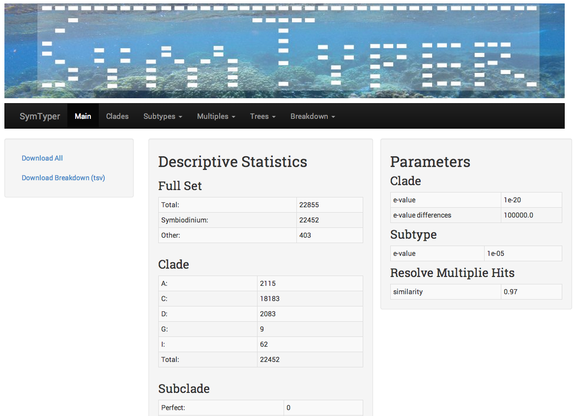Select Subtype e-value 1e-05
This screenshot has width=578, height=416.
point(495,253)
